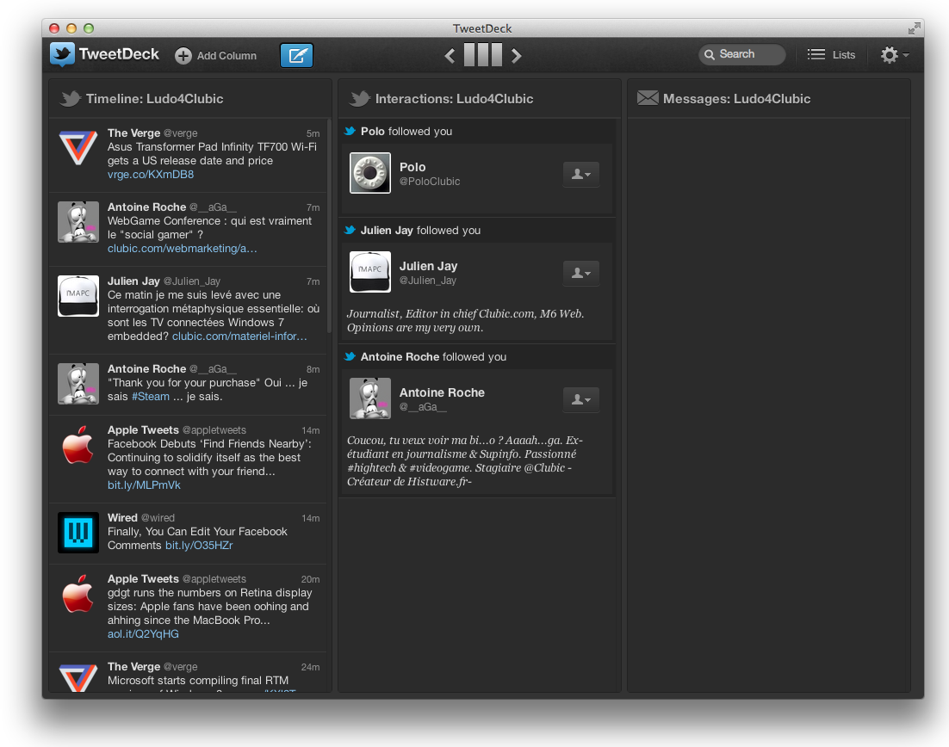
Task: Click the search magnifier icon
Action: (711, 54)
